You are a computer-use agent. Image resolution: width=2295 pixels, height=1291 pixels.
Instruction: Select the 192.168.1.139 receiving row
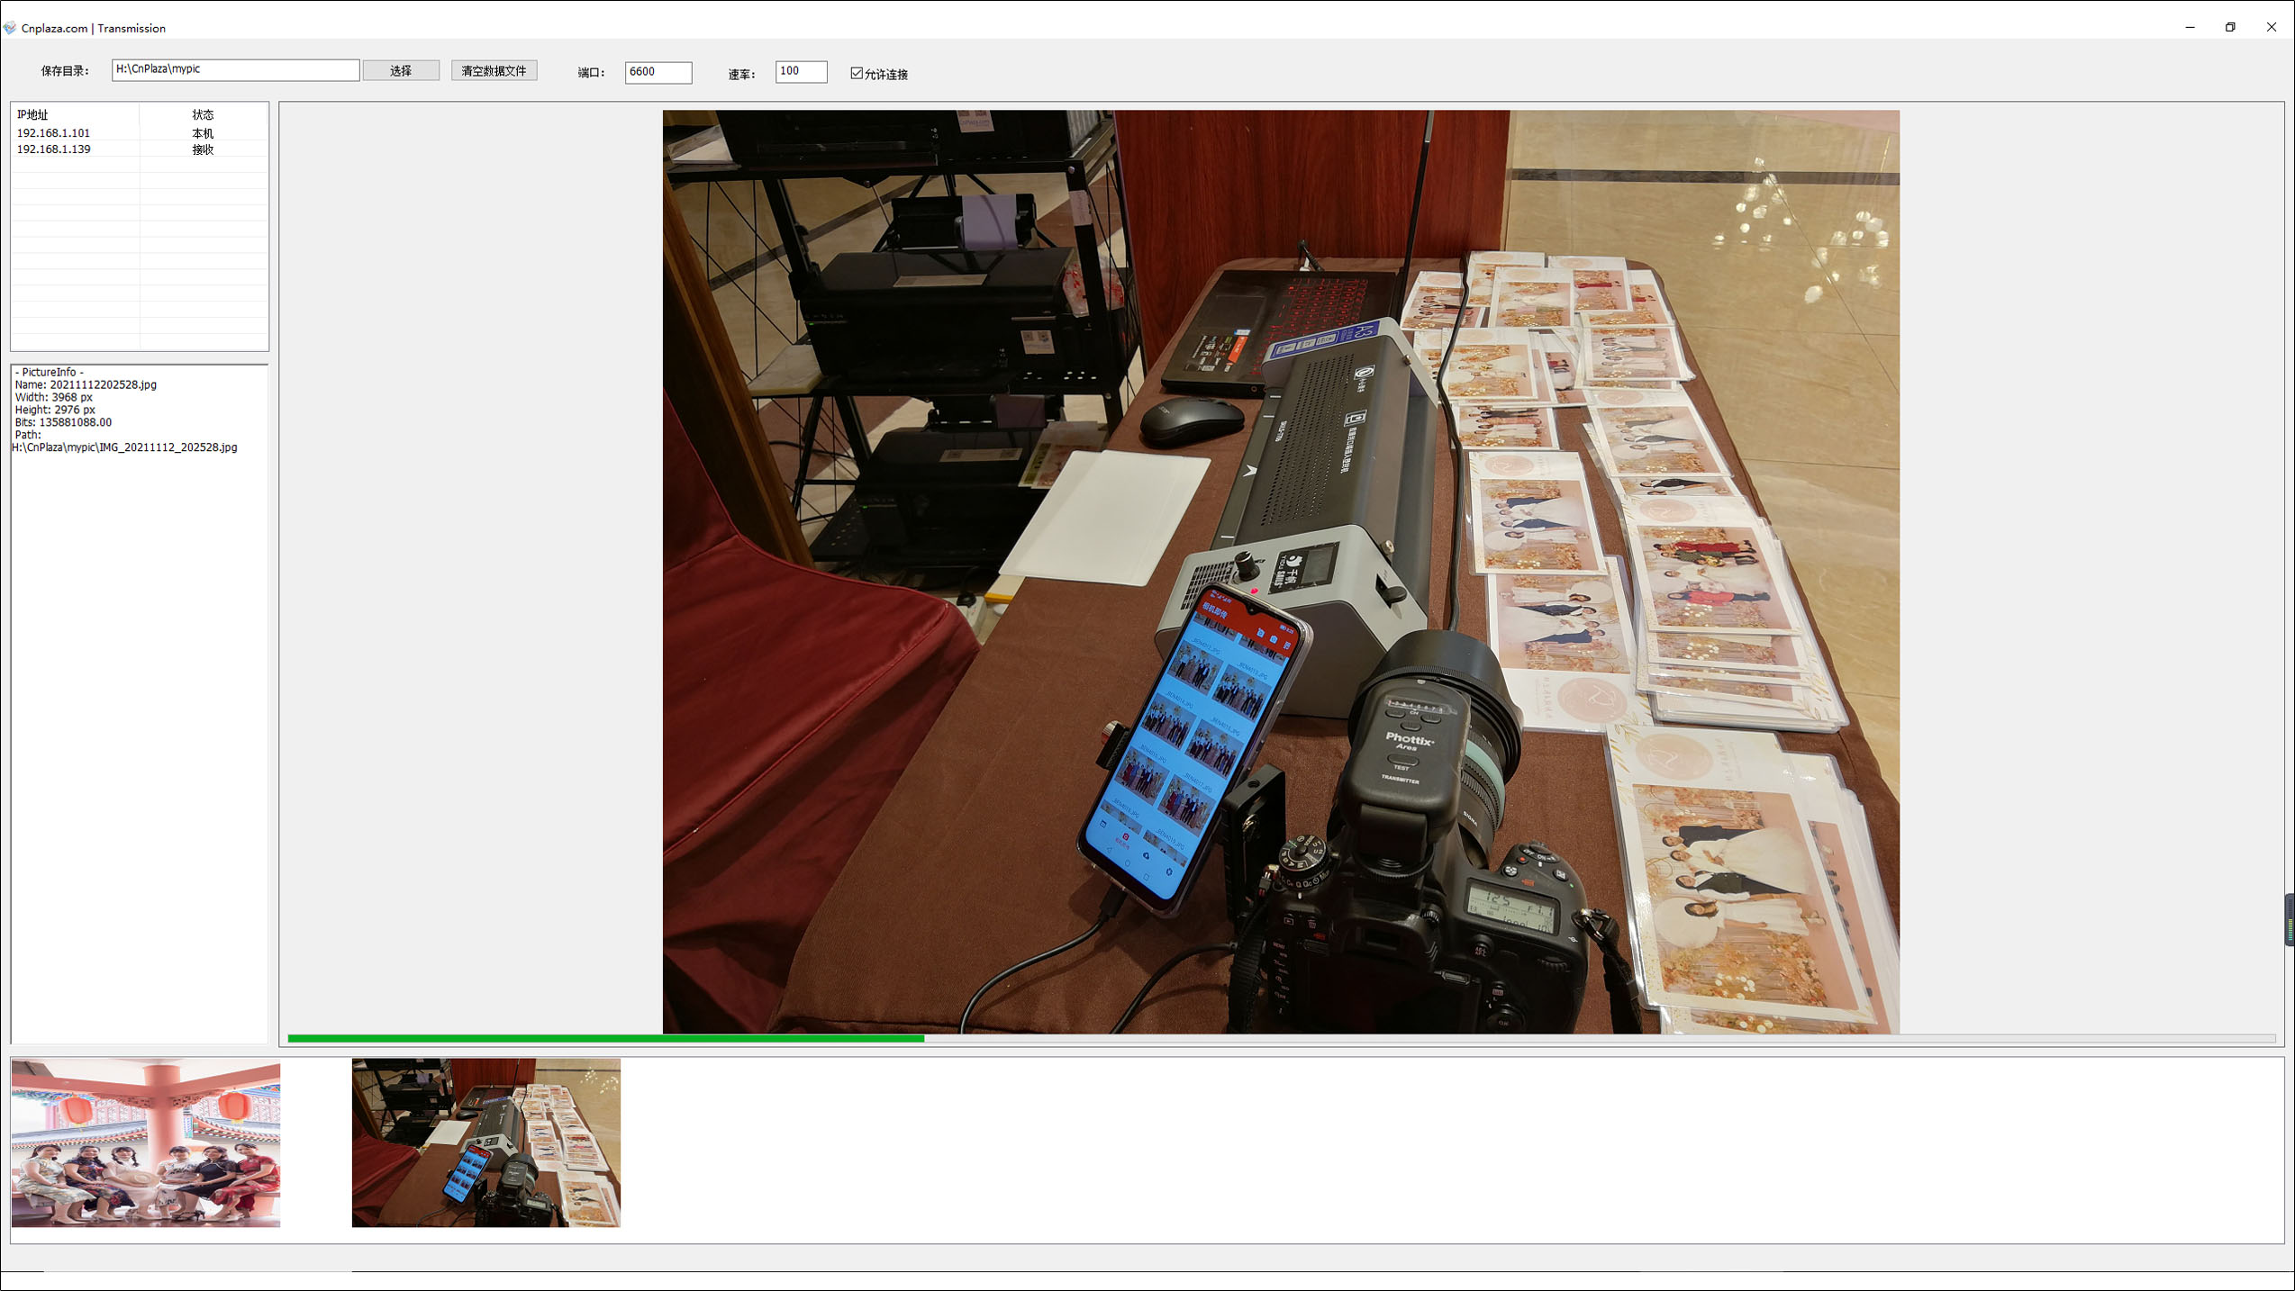[54, 149]
